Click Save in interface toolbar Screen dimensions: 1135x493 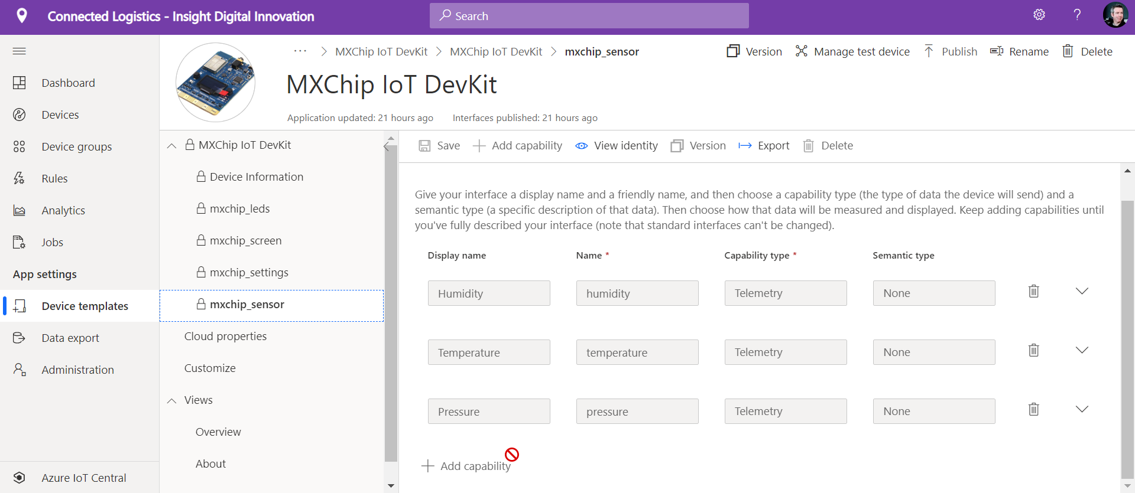coord(439,146)
